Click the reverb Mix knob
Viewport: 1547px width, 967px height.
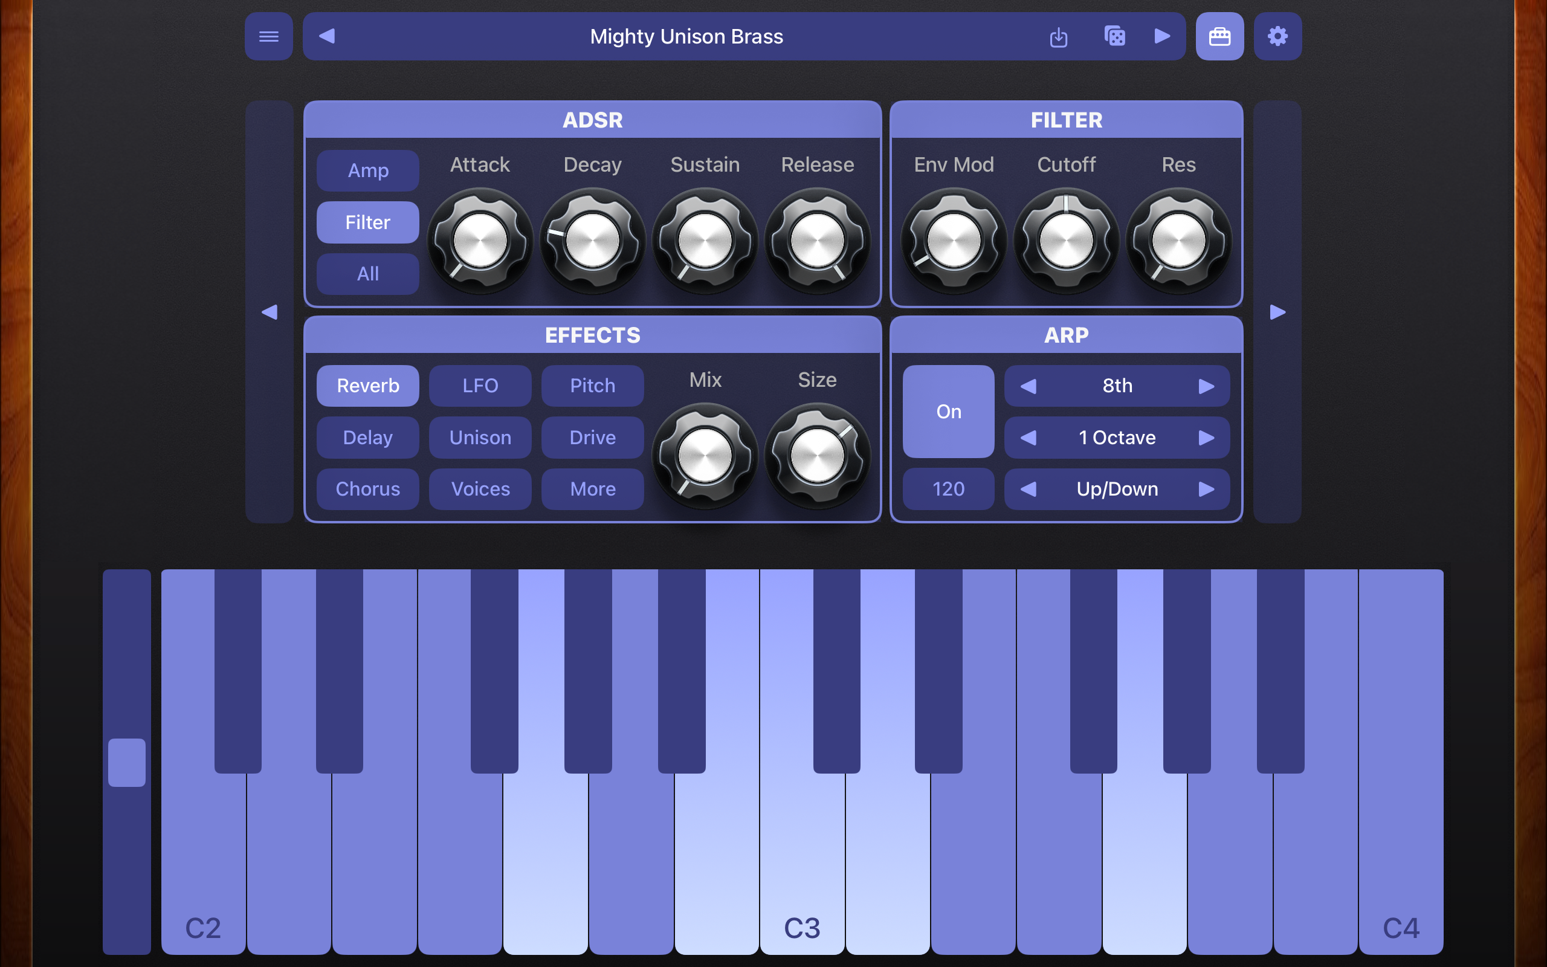pos(705,456)
